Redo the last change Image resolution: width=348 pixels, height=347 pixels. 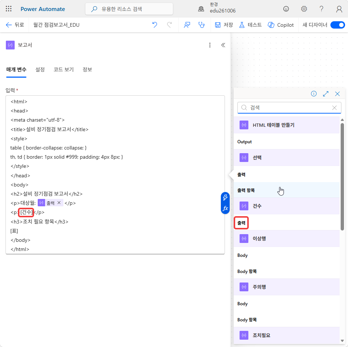169,25
